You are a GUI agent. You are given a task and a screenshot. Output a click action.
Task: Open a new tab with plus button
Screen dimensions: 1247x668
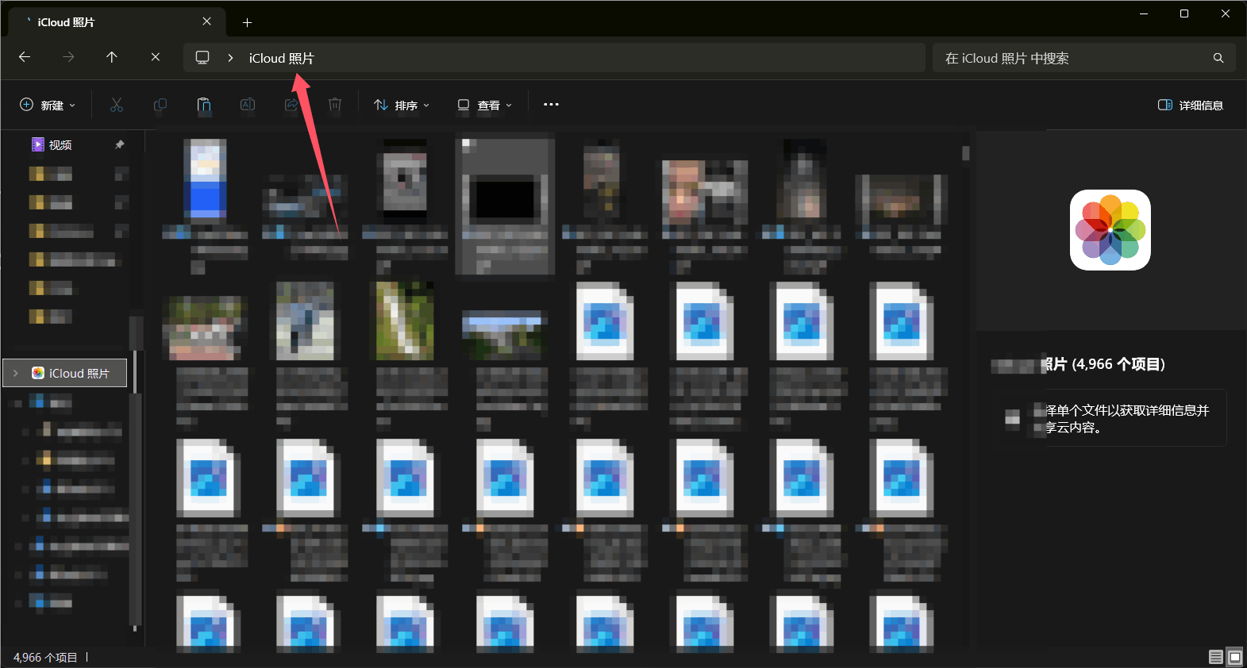247,22
